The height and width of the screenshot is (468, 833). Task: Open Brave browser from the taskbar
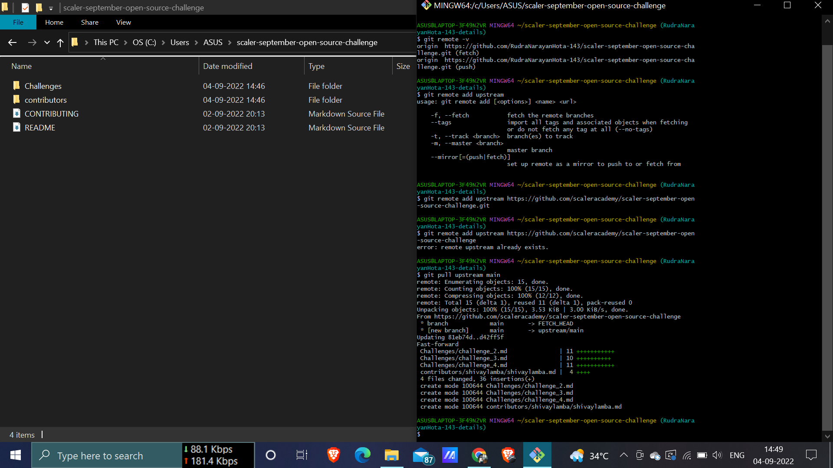(333, 455)
